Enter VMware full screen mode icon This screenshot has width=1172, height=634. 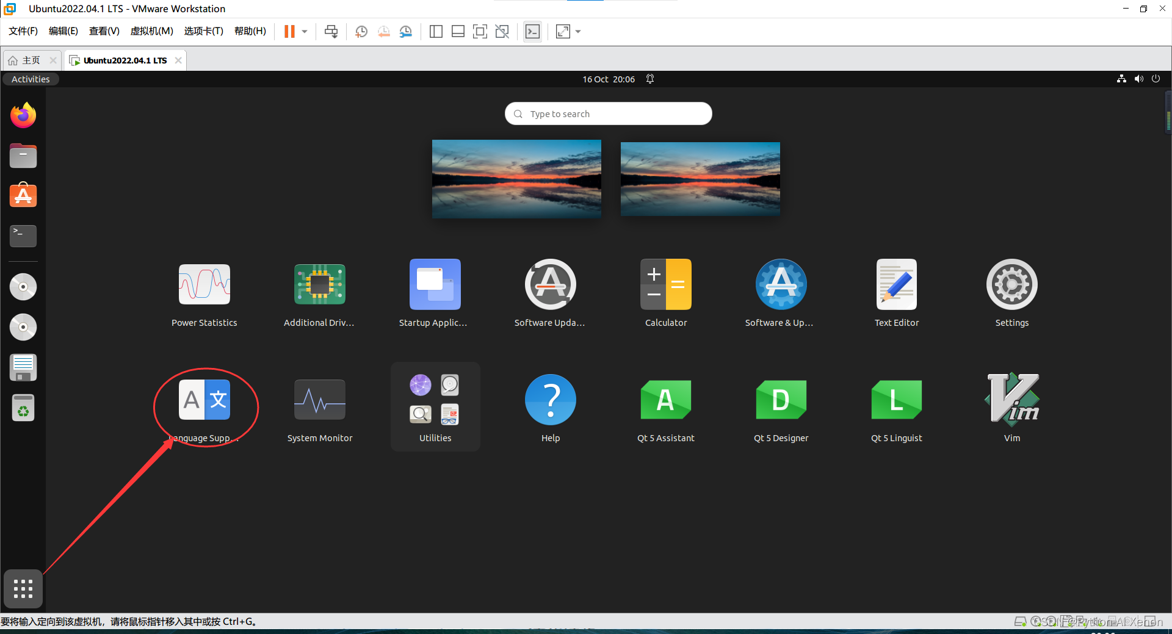pyautogui.click(x=480, y=31)
